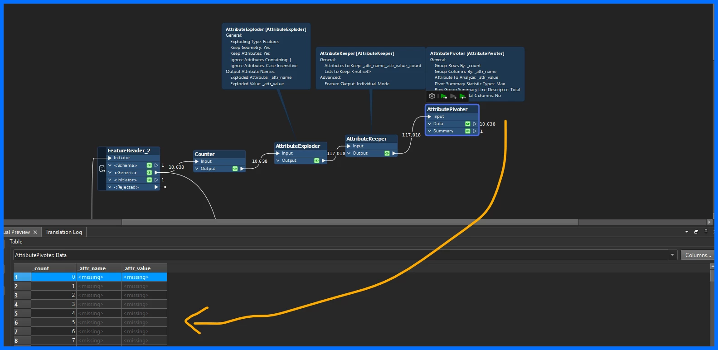This screenshot has height=350, width=718.
Task: Select the AttributeExploder transformer title
Action: click(x=298, y=146)
